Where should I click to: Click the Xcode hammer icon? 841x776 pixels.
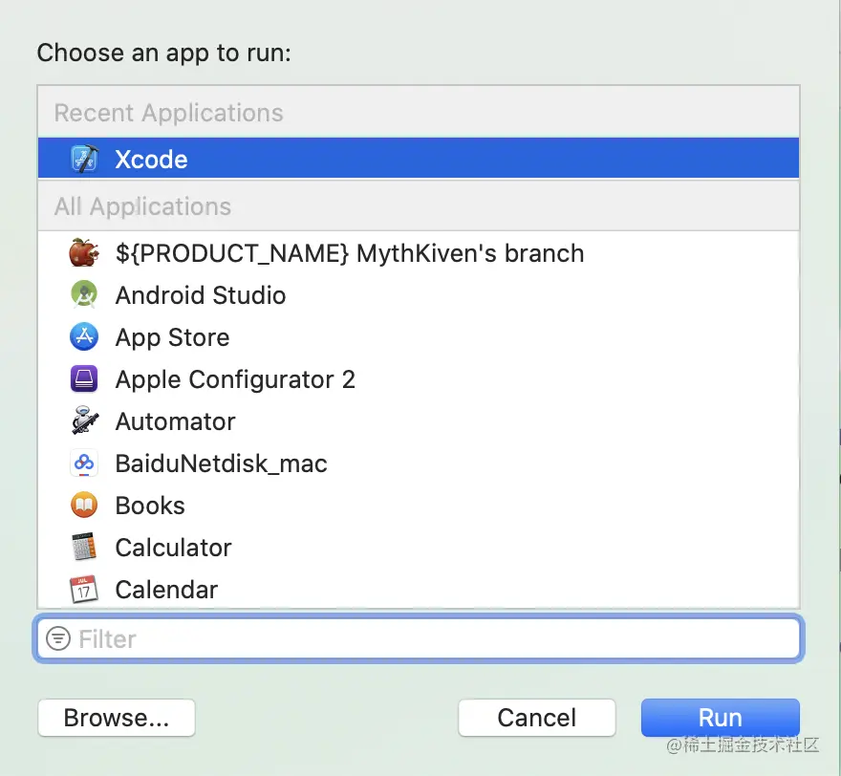tap(84, 159)
